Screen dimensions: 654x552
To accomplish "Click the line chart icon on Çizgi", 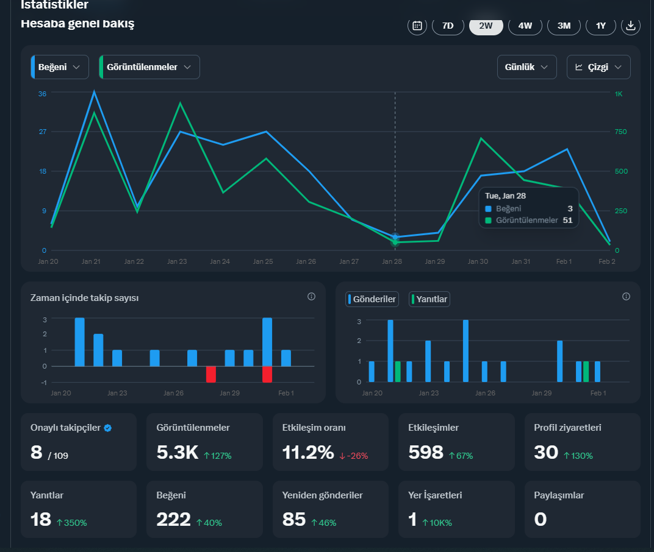I will click(579, 67).
